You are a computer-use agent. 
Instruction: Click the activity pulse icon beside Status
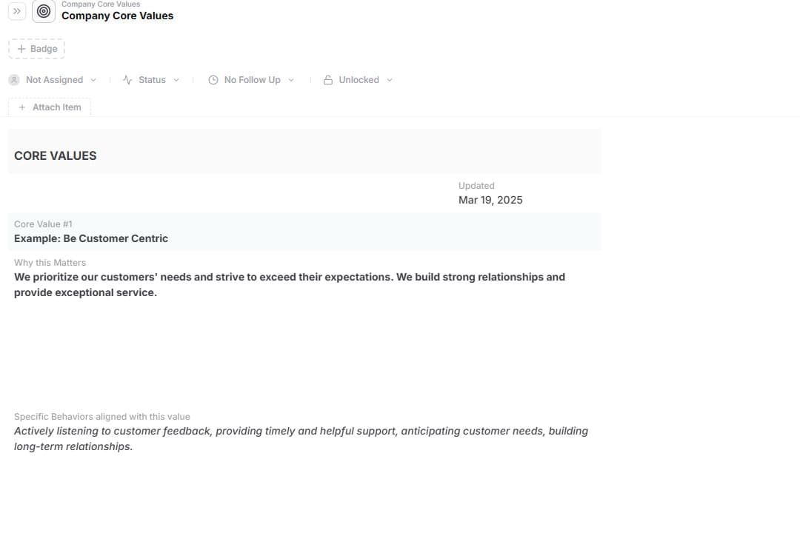click(x=127, y=80)
